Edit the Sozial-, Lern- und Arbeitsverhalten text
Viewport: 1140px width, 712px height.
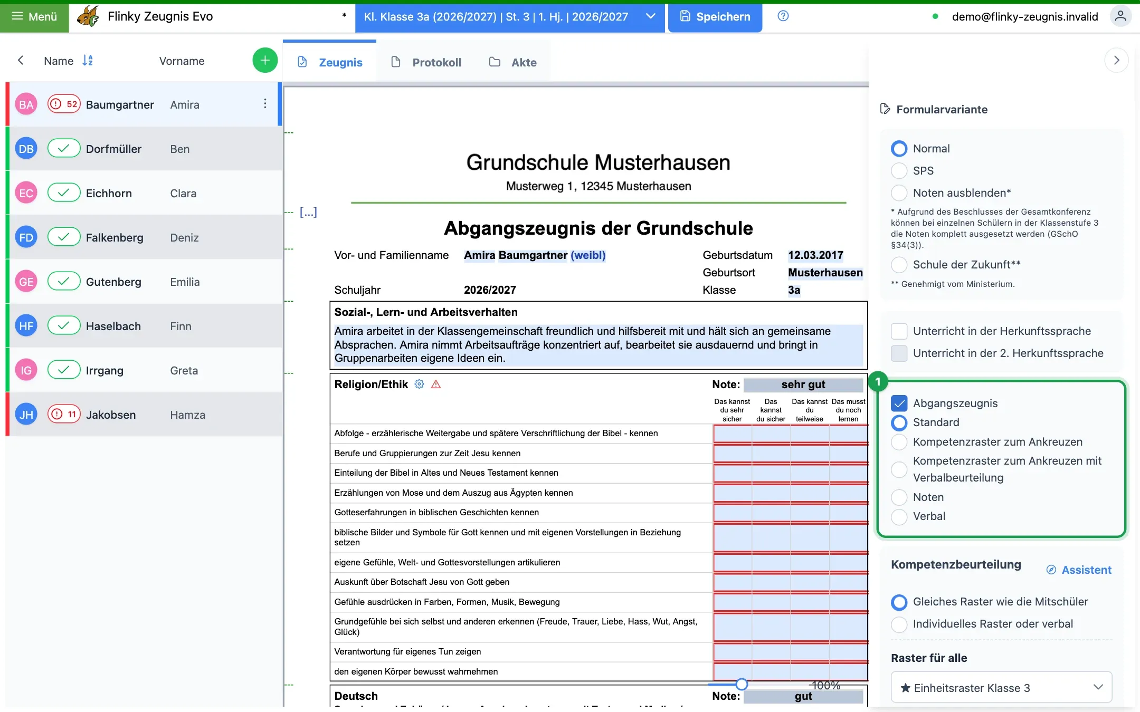pyautogui.click(x=598, y=345)
